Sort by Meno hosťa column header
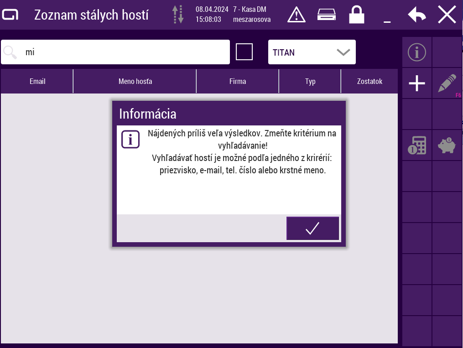 (135, 82)
